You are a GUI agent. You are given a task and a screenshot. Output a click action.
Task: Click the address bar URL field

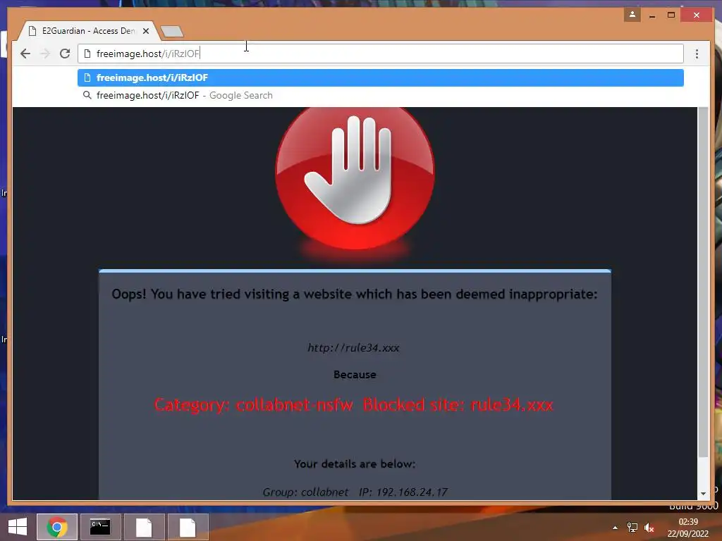(380, 54)
